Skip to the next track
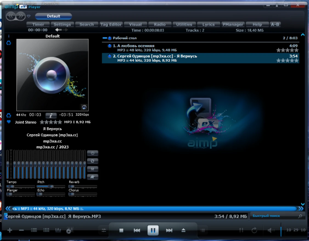This screenshot has height=241, width=309. [169, 231]
